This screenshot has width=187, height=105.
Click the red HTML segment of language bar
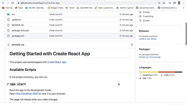(x=167, y=72)
